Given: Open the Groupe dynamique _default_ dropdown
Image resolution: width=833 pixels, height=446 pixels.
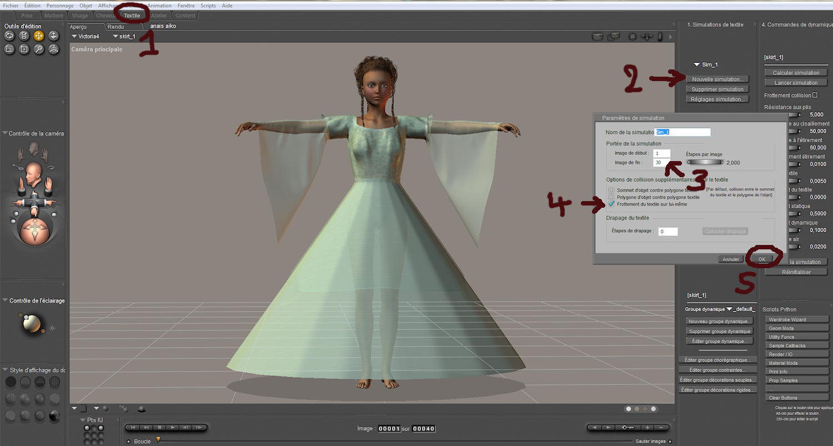Looking at the screenshot, I should coord(741,309).
